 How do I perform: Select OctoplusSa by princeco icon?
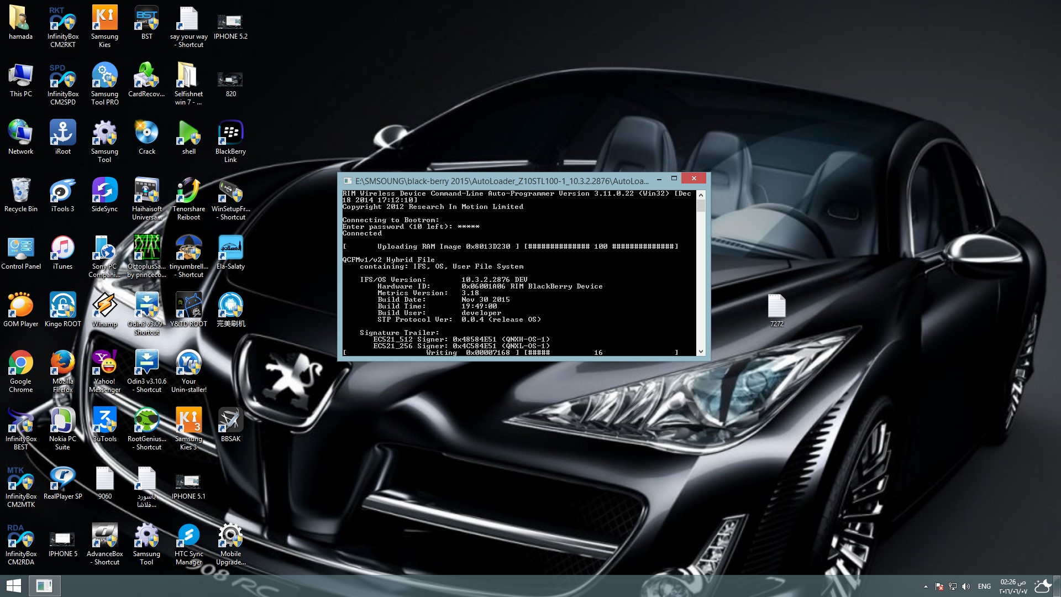(146, 256)
